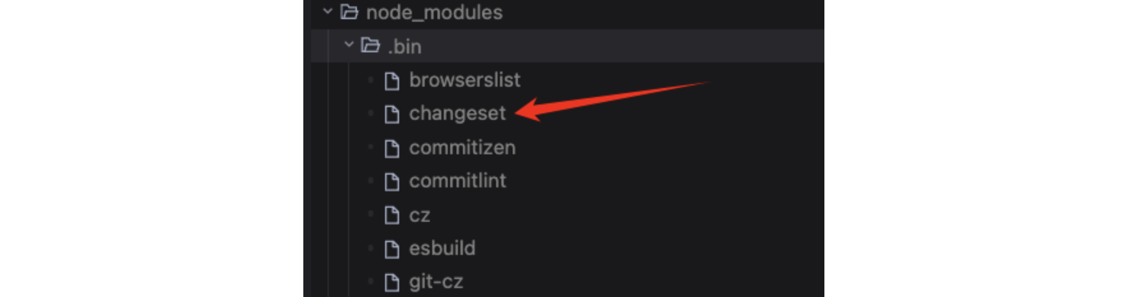Select the .bin folder label
The width and height of the screenshot is (1129, 297).
(405, 47)
